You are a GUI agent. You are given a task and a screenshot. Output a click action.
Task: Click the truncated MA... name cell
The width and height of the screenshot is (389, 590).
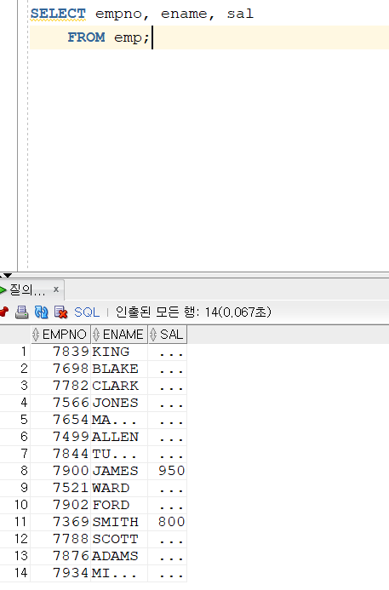point(119,420)
